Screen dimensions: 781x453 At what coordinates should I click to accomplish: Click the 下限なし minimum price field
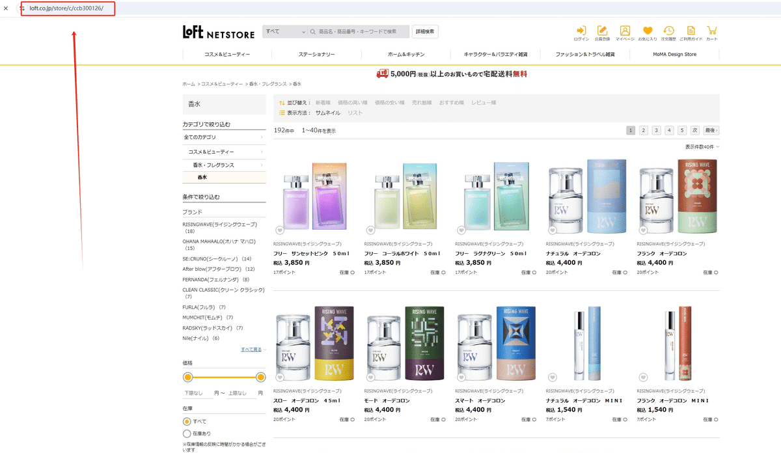(197, 393)
